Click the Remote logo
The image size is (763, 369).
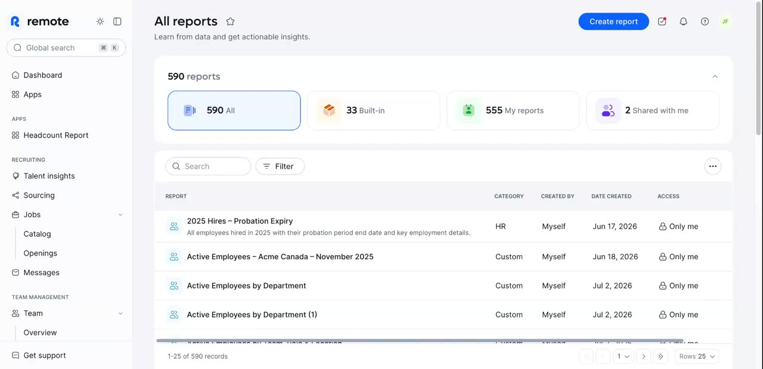click(x=39, y=21)
